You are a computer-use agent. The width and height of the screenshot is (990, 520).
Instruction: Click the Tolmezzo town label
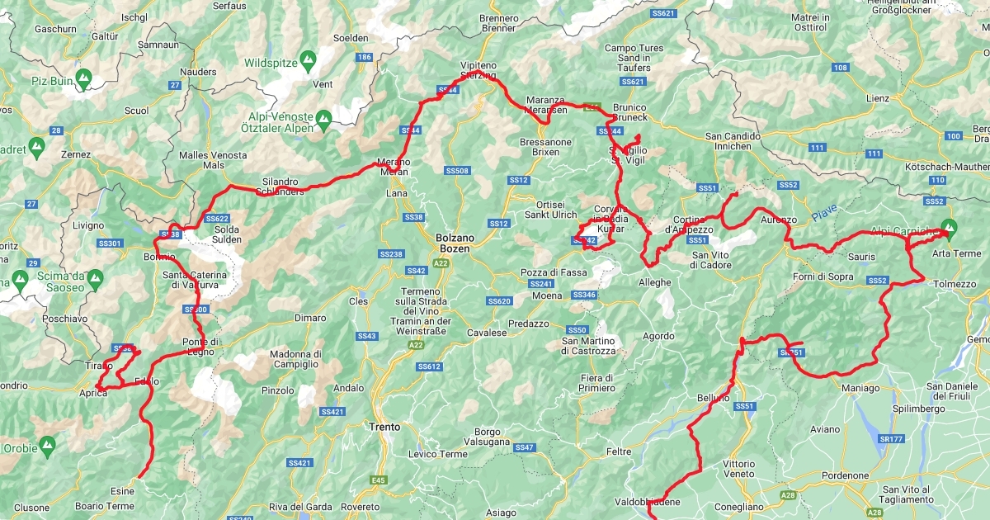coord(955,284)
